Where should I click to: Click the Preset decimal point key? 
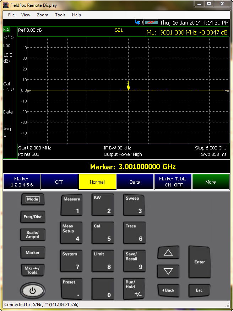(x=71, y=289)
